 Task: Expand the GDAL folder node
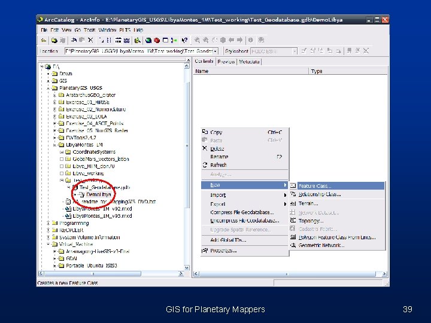pos(54,258)
